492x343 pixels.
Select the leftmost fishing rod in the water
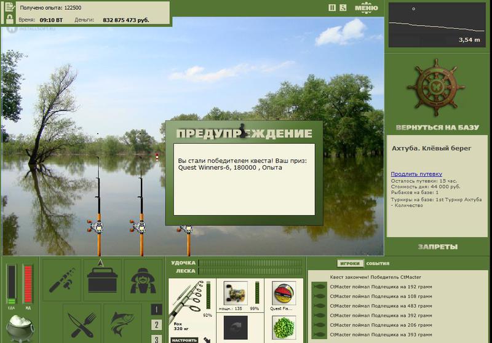click(x=98, y=207)
